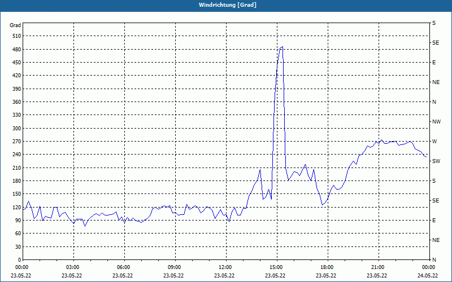Screen dimensions: 452x282
Task: Select the 210 axis label
Action: (17, 168)
